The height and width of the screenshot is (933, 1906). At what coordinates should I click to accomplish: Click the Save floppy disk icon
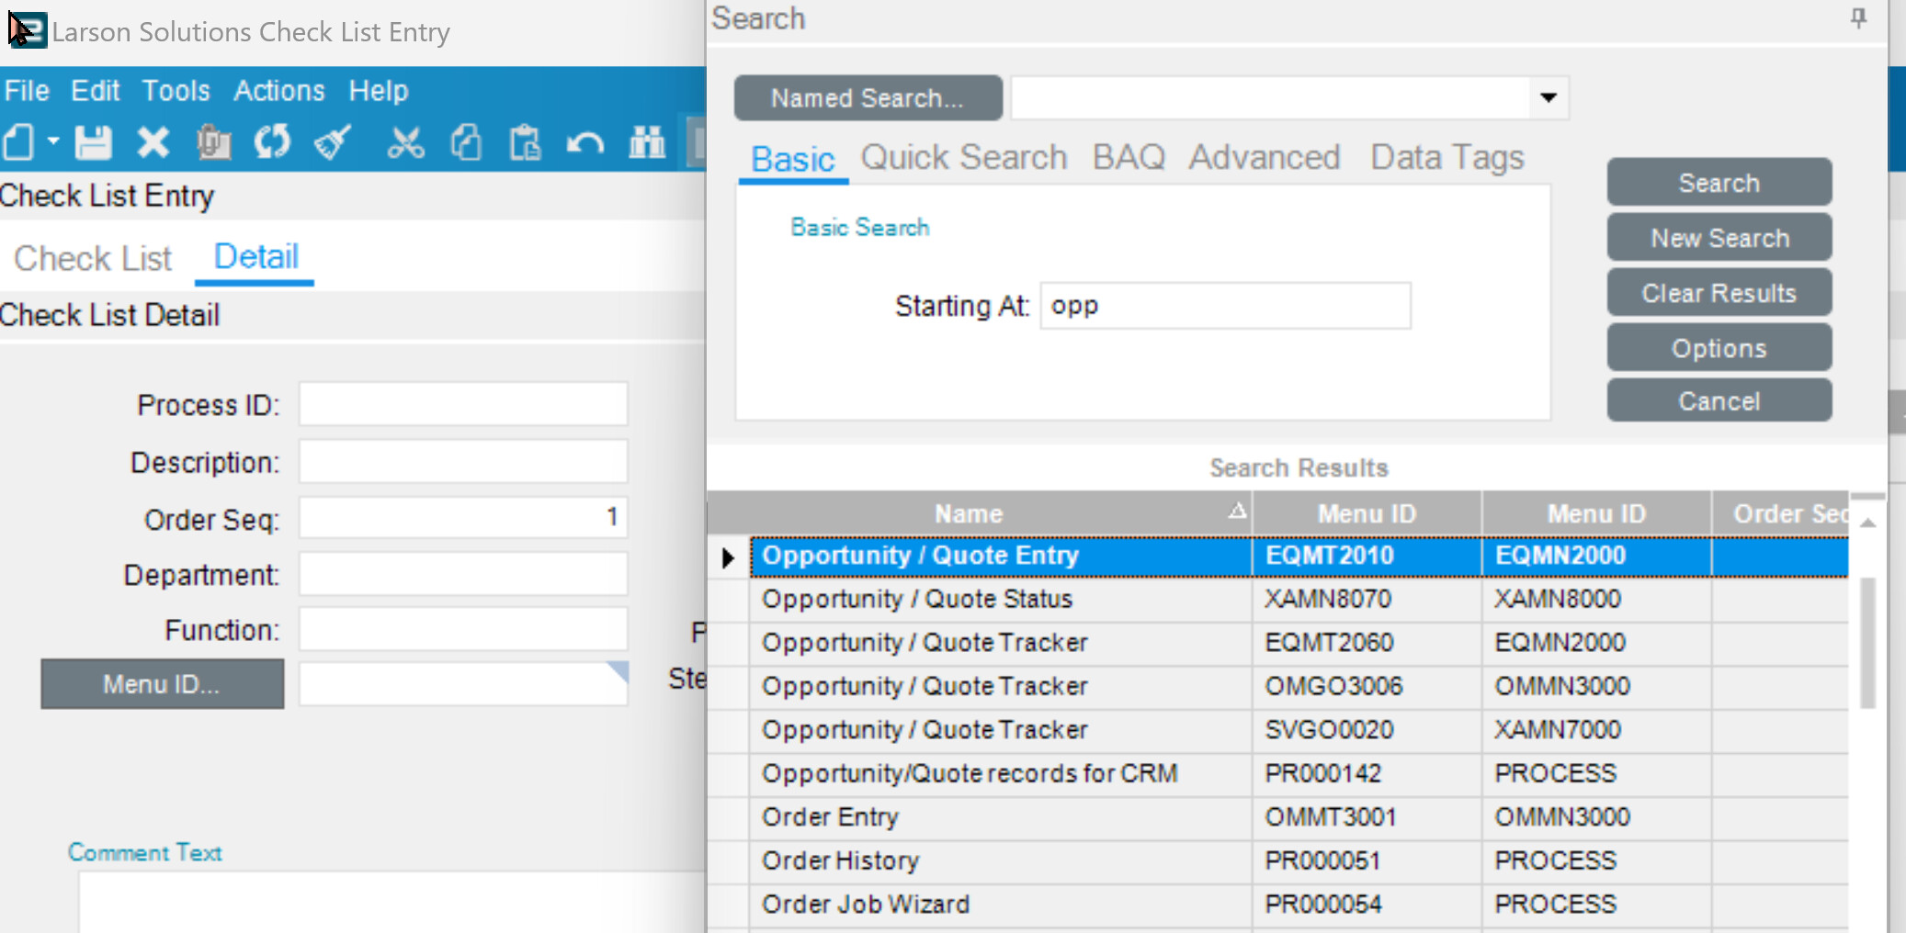(93, 143)
